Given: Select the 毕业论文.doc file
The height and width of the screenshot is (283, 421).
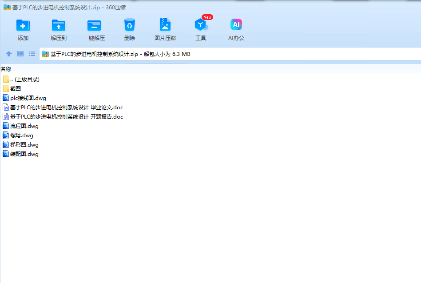Looking at the screenshot, I should tap(63, 108).
